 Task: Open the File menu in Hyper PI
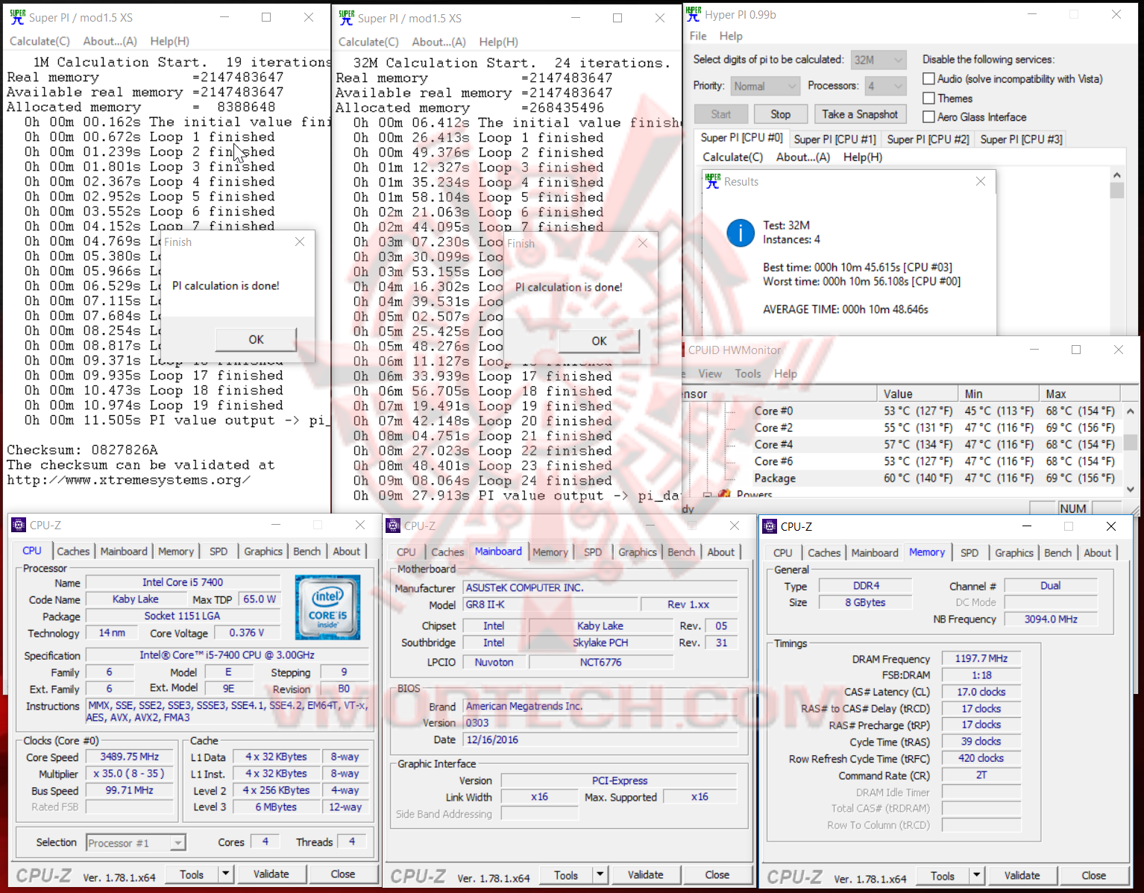click(x=698, y=36)
